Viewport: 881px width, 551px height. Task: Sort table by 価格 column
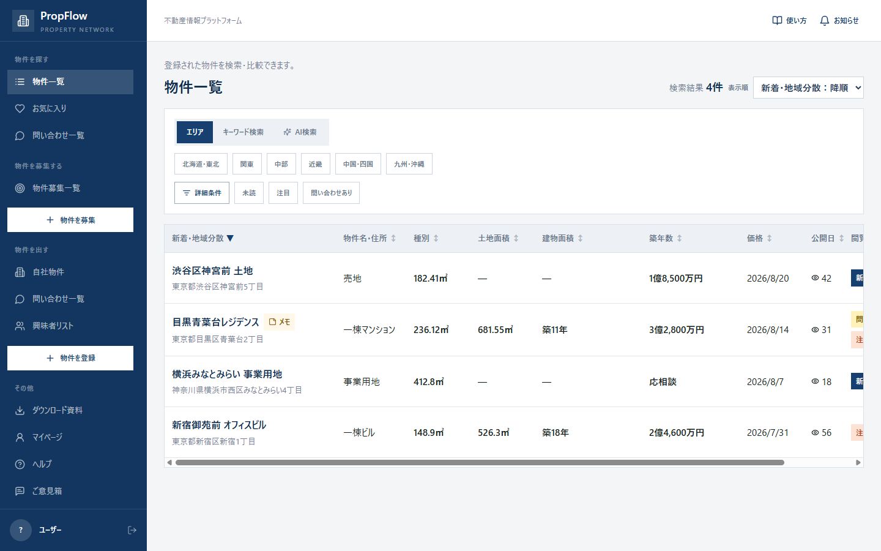[x=759, y=238]
